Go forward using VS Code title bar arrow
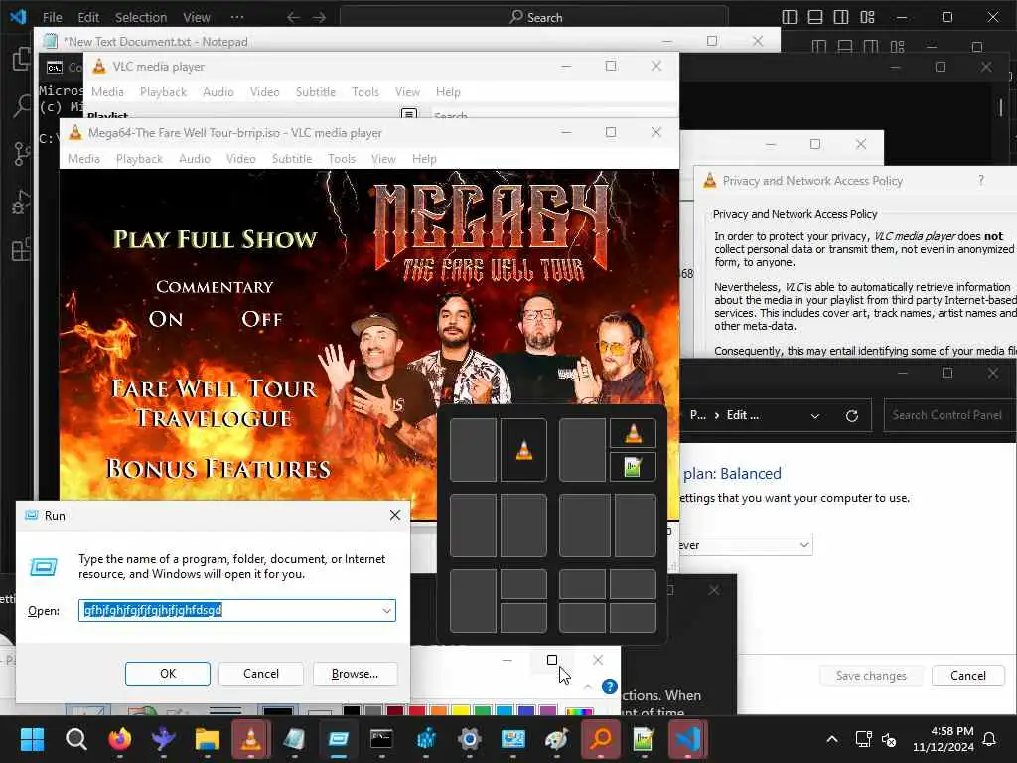Viewport: 1017px width, 763px height. (319, 18)
